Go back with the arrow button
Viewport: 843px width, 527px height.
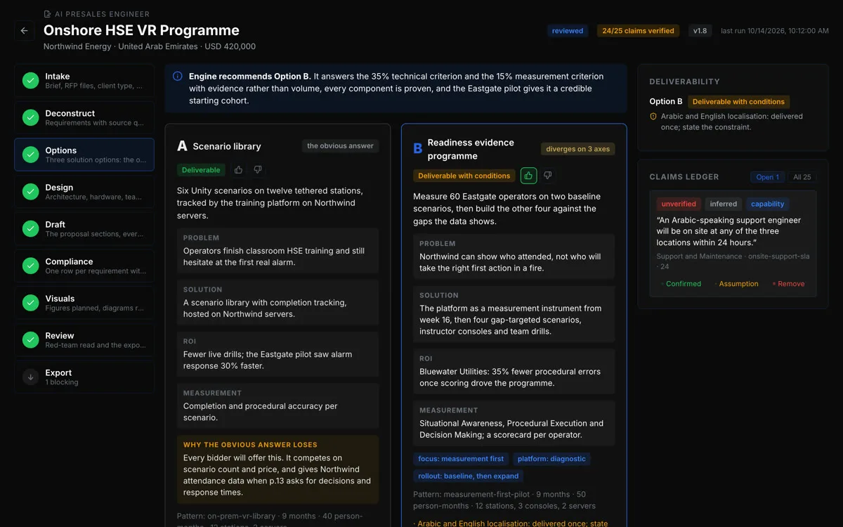pos(25,31)
